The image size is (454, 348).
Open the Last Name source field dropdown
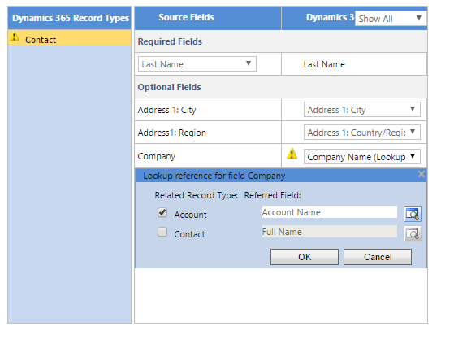197,64
